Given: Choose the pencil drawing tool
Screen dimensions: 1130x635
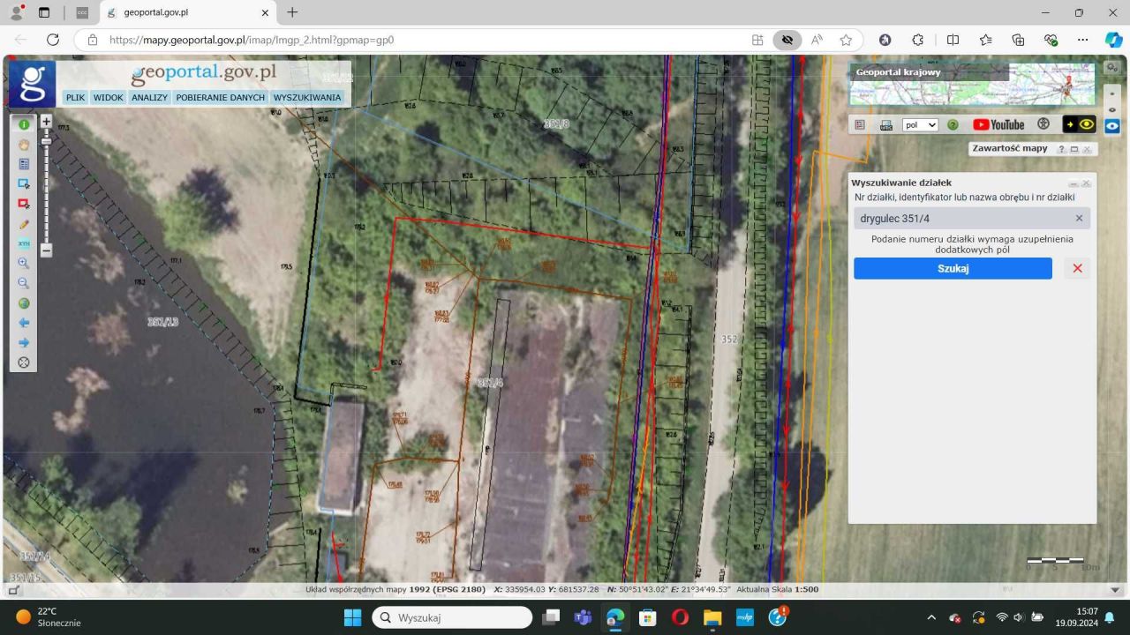Looking at the screenshot, I should point(24,224).
